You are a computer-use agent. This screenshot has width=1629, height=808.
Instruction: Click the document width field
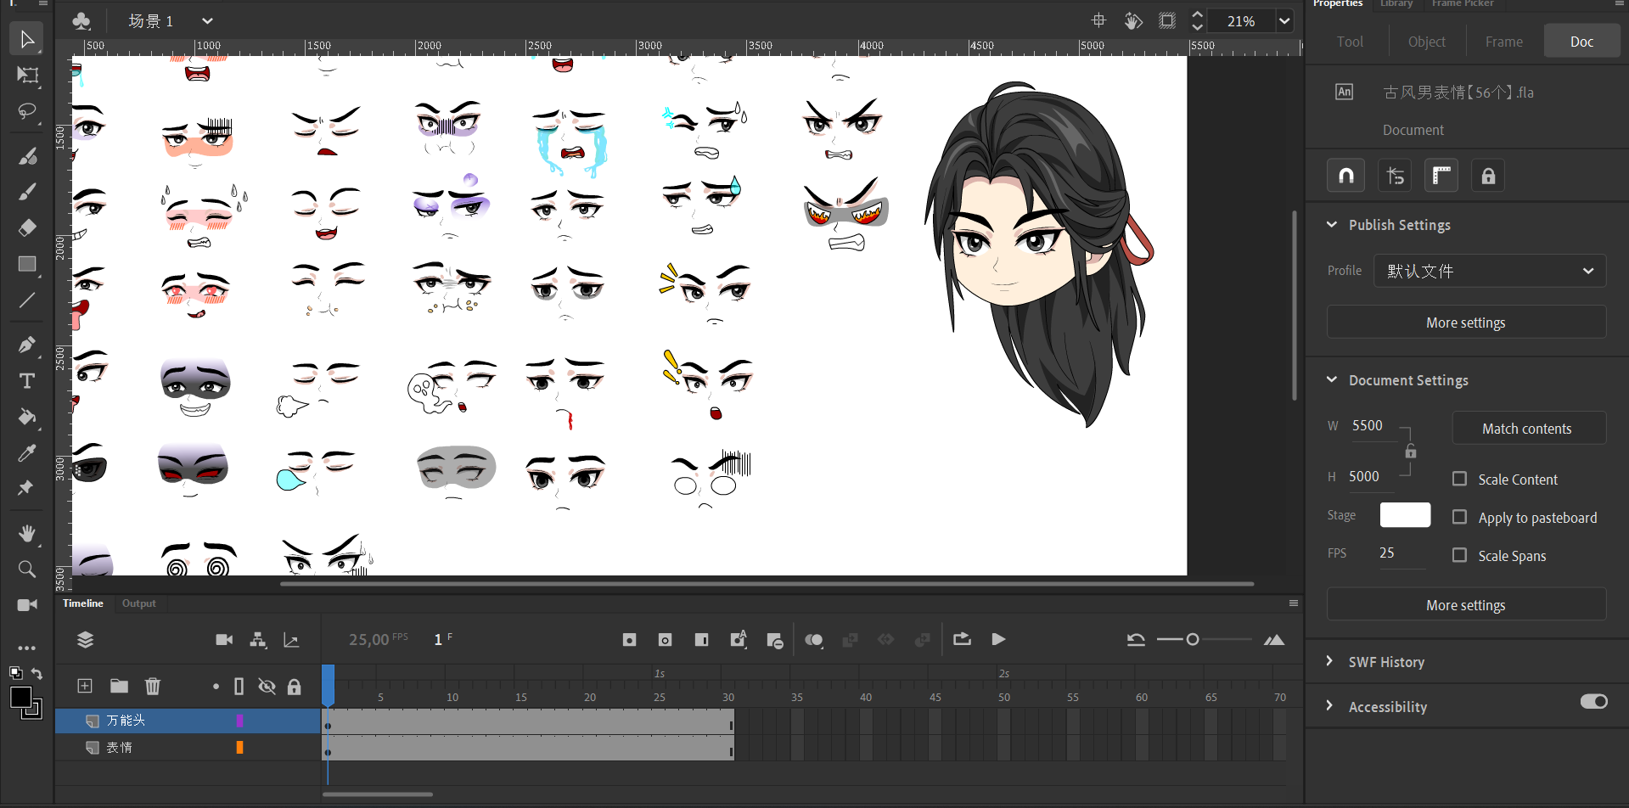coord(1368,426)
